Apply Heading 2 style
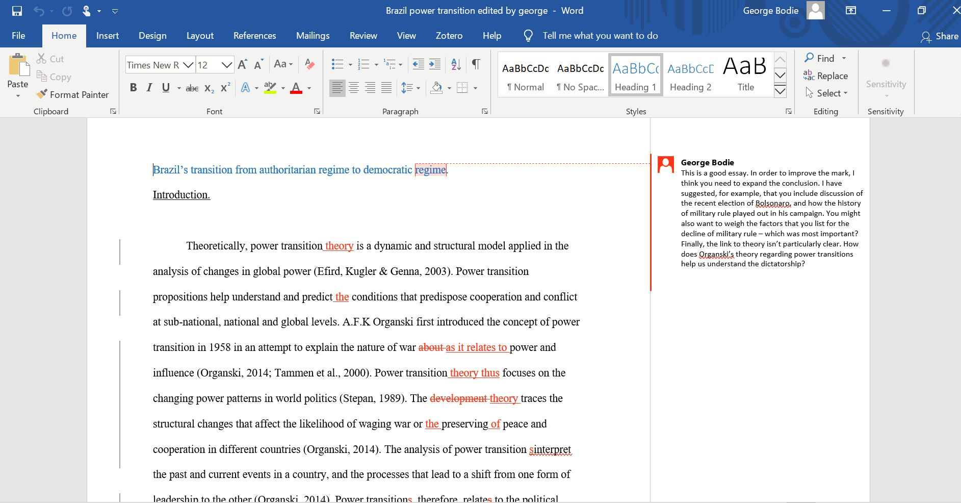 pos(690,74)
